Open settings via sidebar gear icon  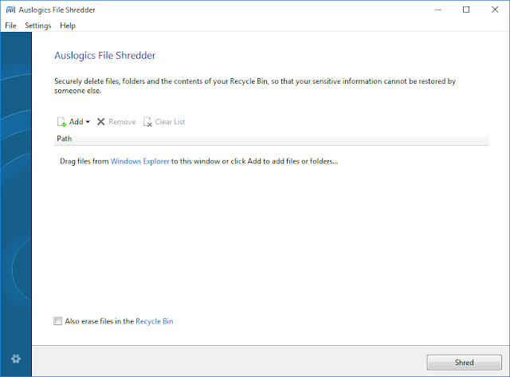click(16, 359)
